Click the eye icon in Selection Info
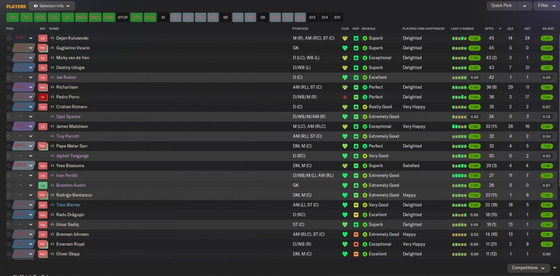Viewport: 560px width, 276px height. (x=35, y=6)
